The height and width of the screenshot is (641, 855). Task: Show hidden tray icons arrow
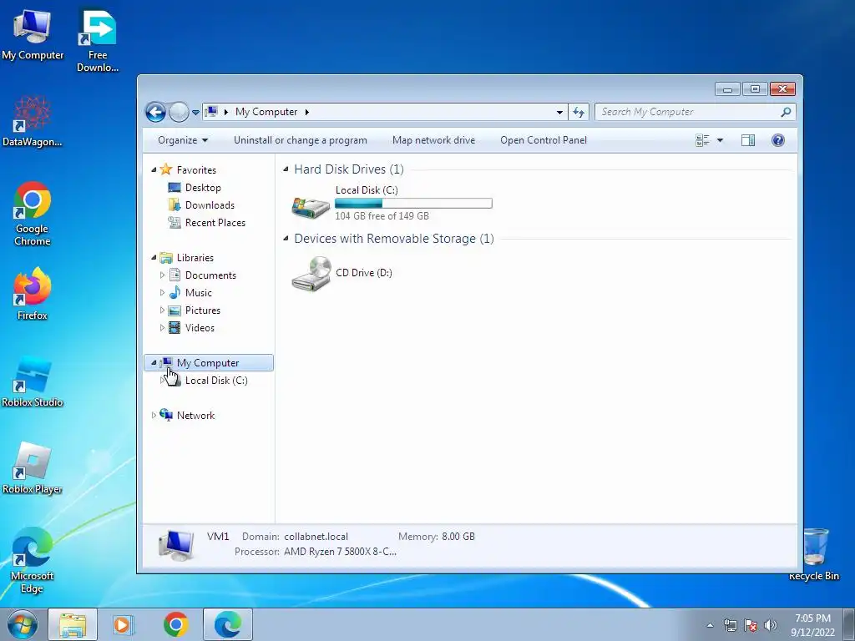click(710, 625)
